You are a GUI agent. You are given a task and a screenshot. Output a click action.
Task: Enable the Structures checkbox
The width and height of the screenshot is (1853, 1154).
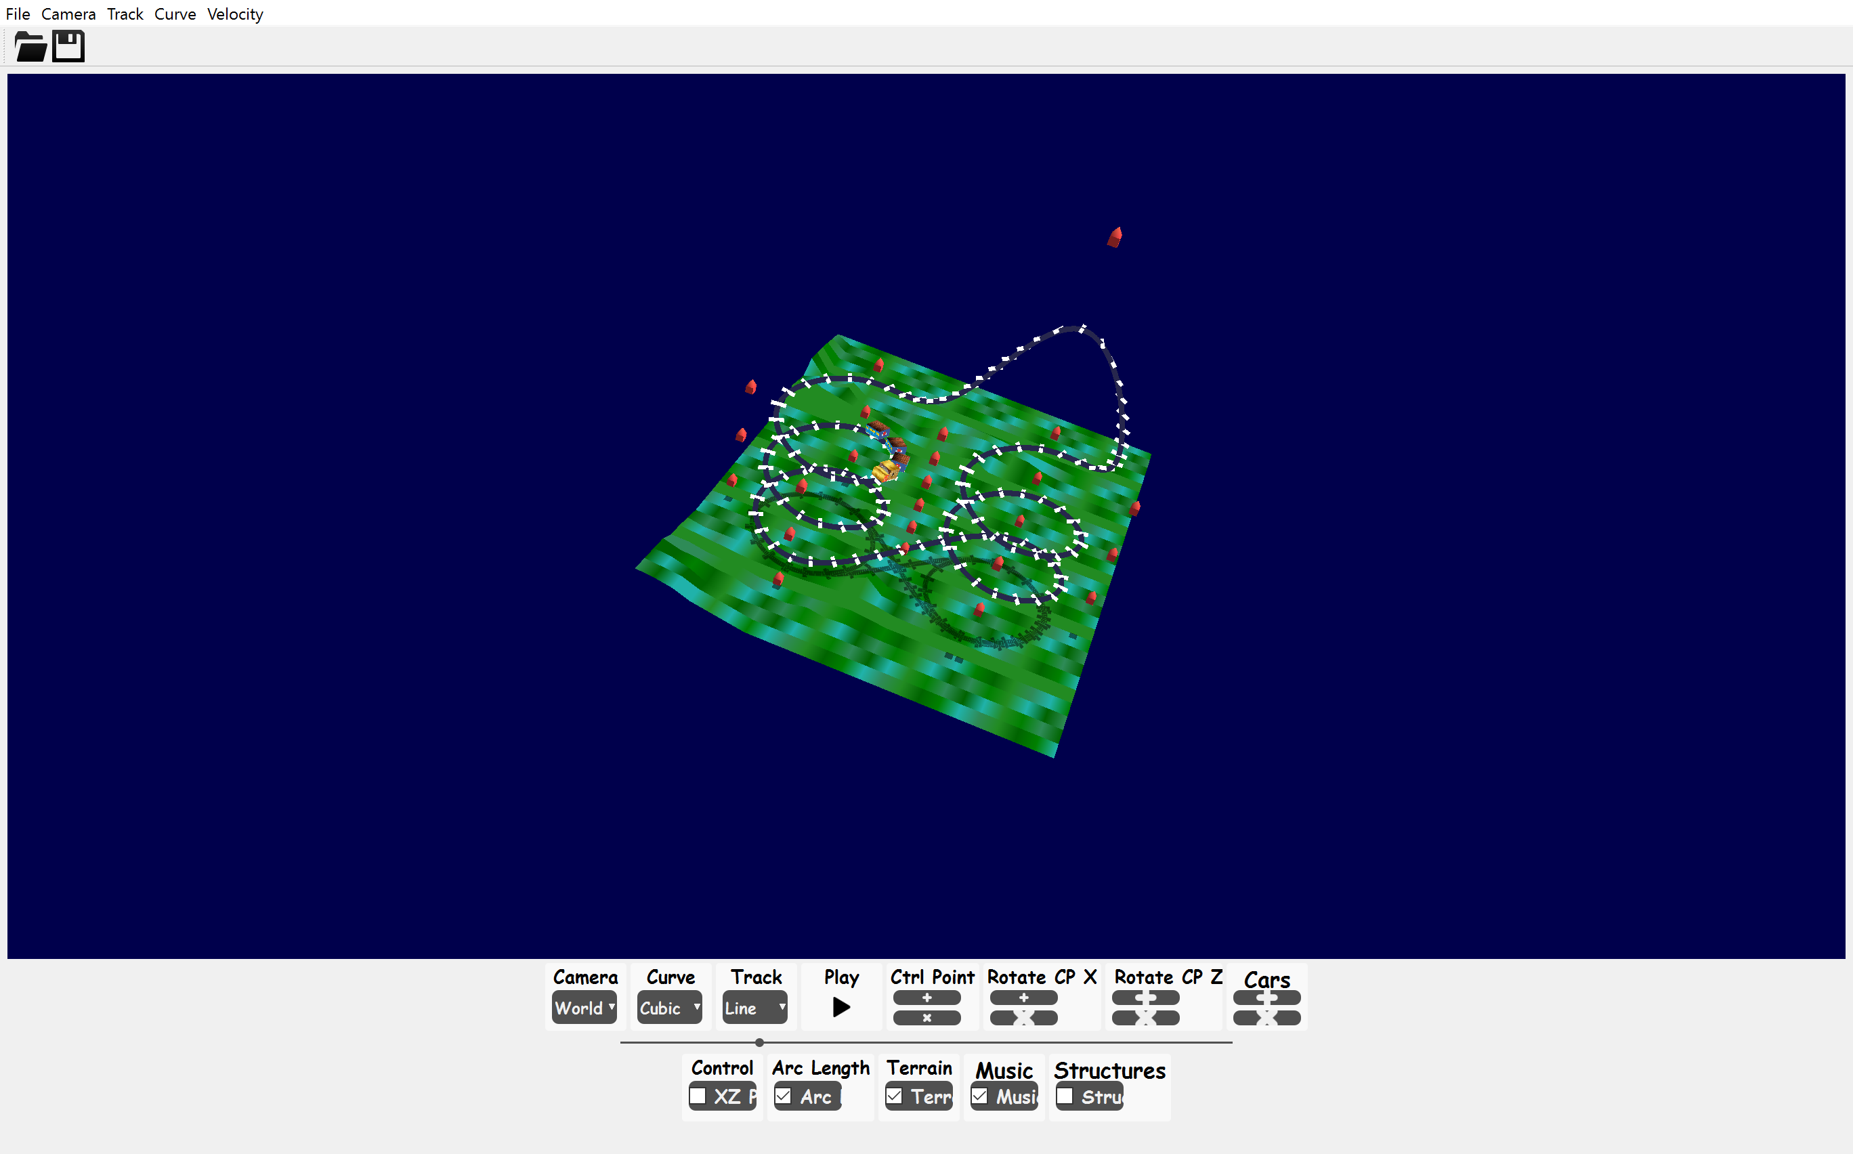tap(1065, 1096)
